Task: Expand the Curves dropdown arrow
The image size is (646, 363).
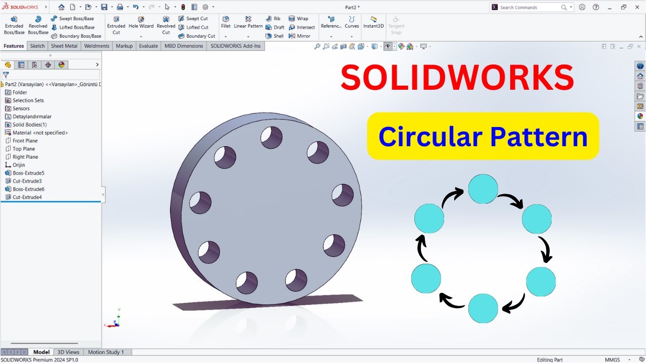Action: (x=352, y=36)
